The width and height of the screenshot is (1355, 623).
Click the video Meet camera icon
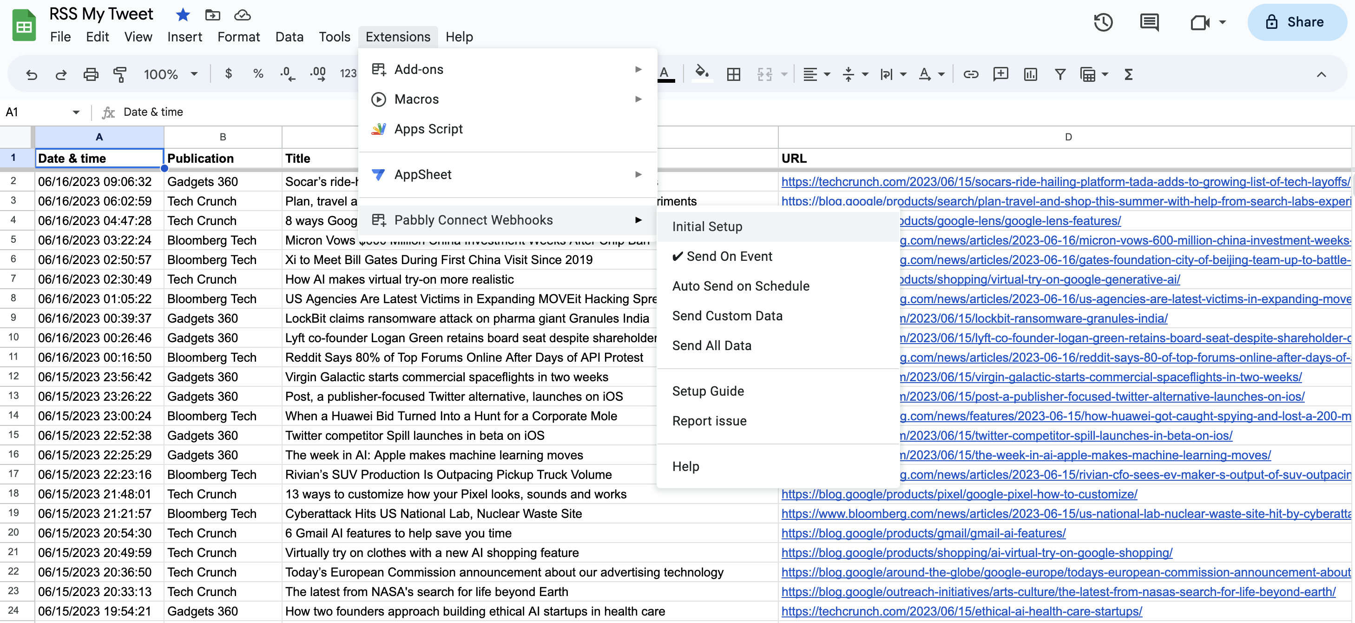1200,22
